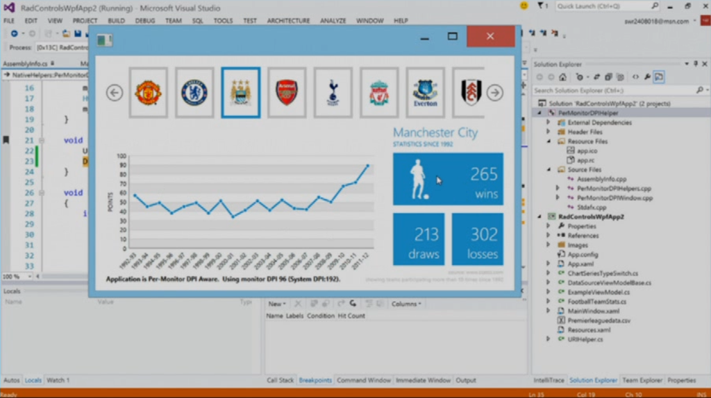Open the FILE menu
Screen dimensions: 711x398
click(9, 21)
